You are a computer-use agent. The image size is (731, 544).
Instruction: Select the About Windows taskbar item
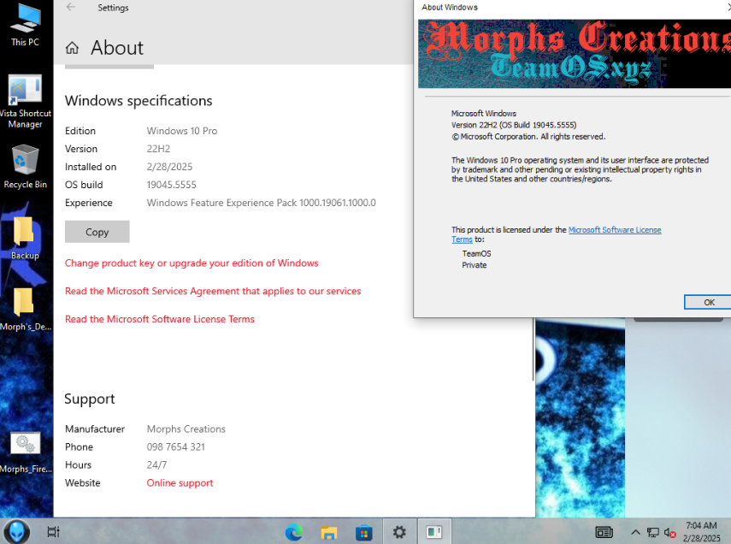434,532
